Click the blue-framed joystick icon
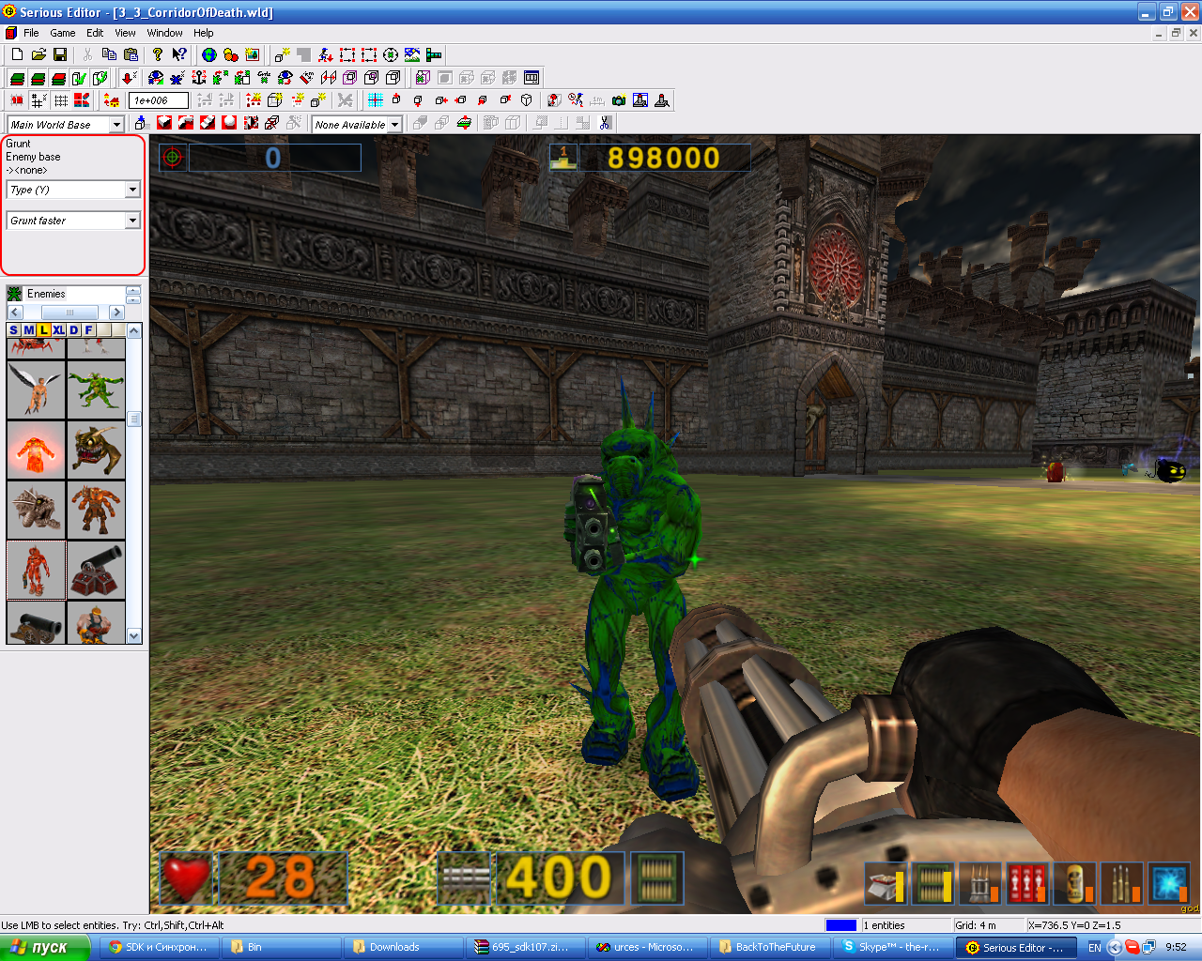The width and height of the screenshot is (1202, 961). point(640,99)
